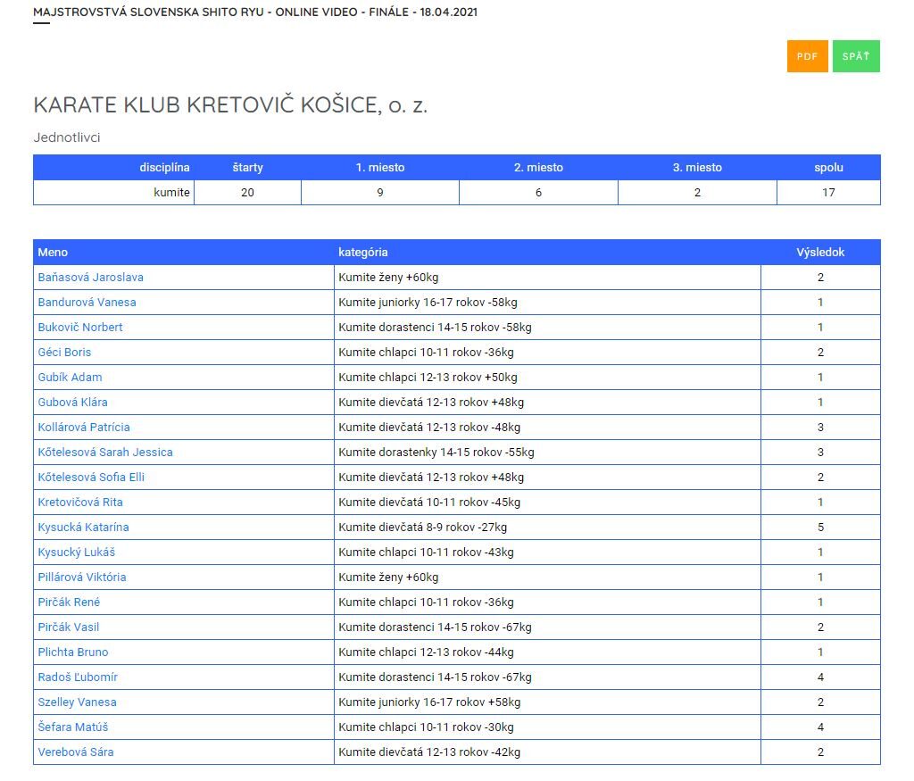
Task: Open Gubová Klára link
Action: tap(72, 403)
